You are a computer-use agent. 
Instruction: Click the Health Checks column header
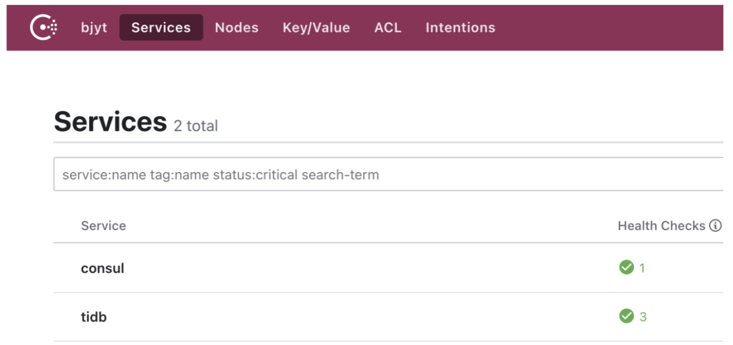pyautogui.click(x=661, y=226)
